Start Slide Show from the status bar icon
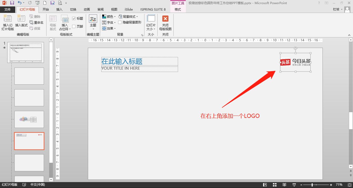This screenshot has width=353, height=188. coord(294,185)
